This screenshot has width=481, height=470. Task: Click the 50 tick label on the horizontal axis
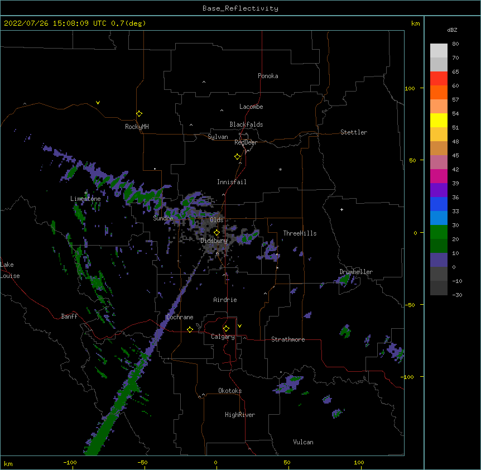[x=287, y=462]
